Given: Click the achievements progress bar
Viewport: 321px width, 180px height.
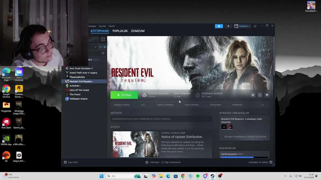Looking at the screenshot, I should point(244,157).
